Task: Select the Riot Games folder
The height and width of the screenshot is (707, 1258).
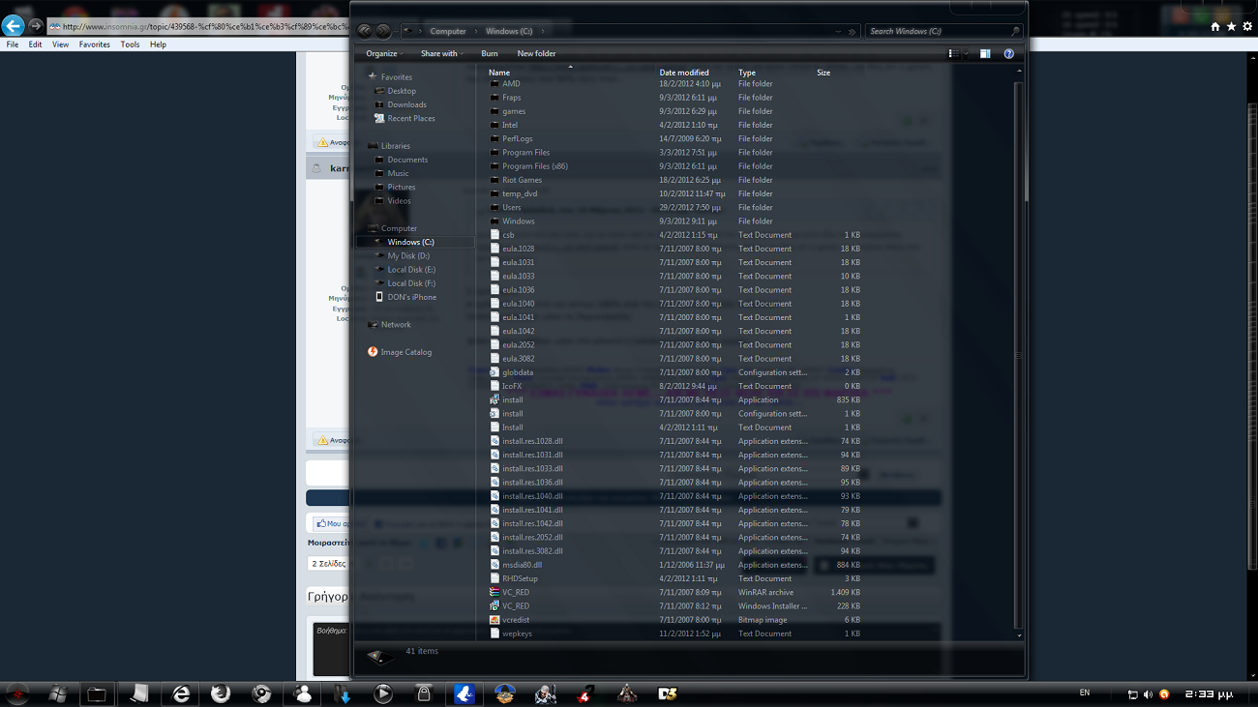Action: click(x=522, y=180)
